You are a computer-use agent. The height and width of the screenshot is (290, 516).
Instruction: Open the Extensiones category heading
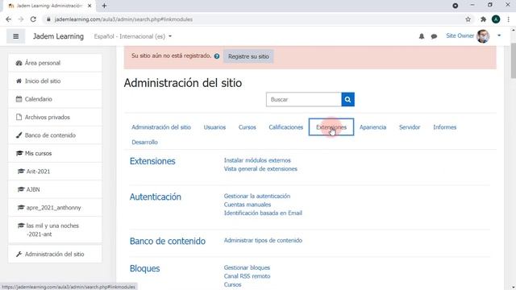(x=152, y=161)
